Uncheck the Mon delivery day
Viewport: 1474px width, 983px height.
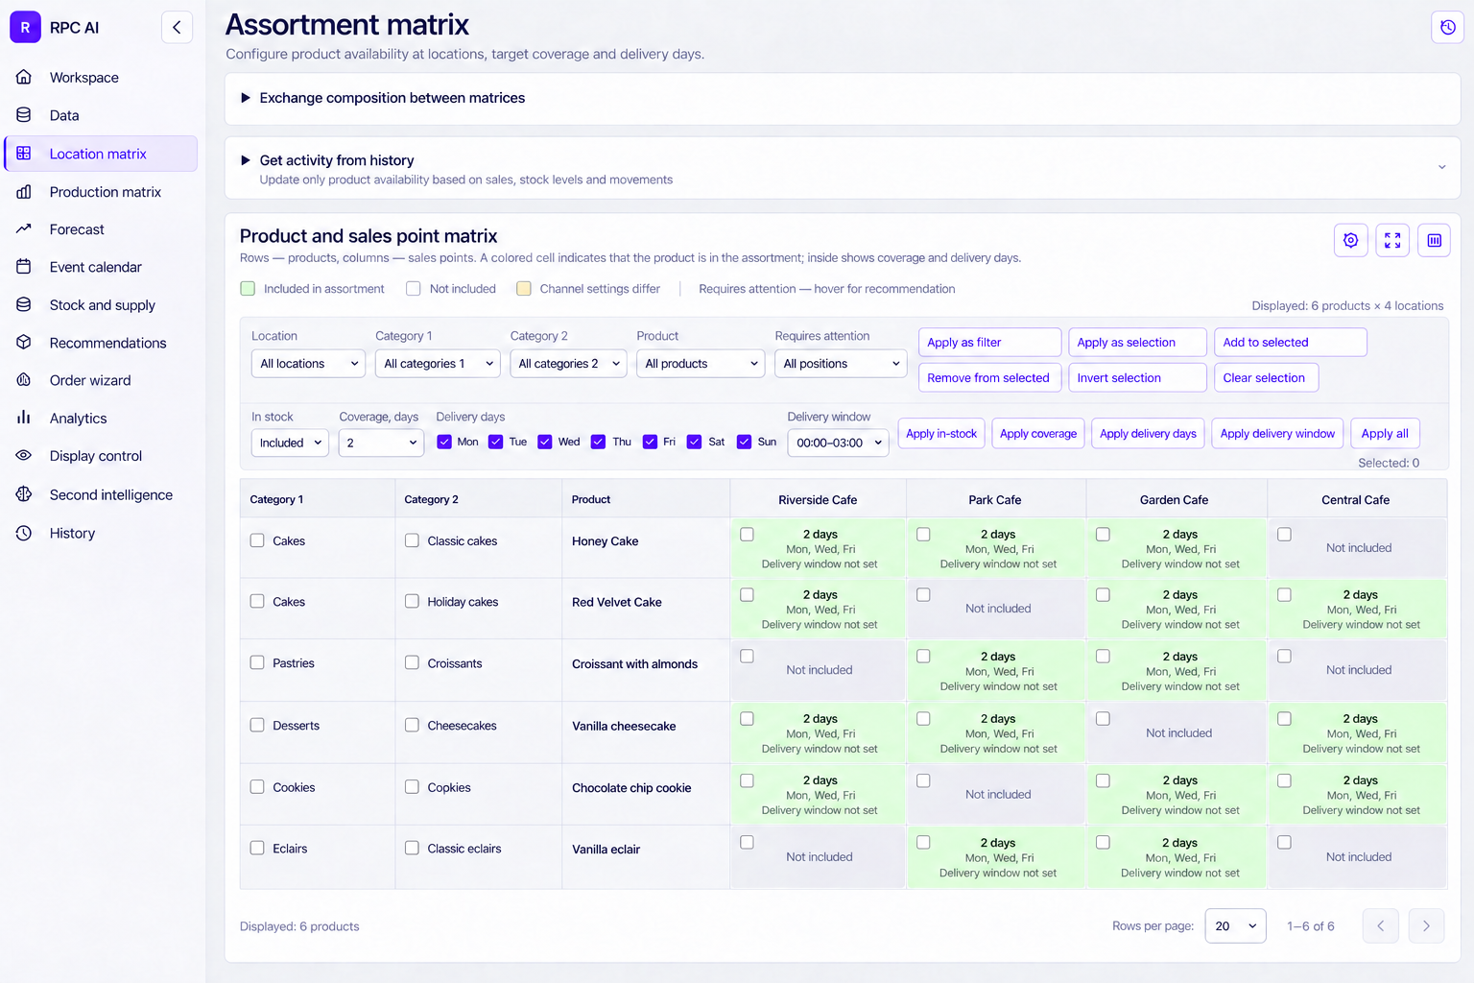coord(444,442)
